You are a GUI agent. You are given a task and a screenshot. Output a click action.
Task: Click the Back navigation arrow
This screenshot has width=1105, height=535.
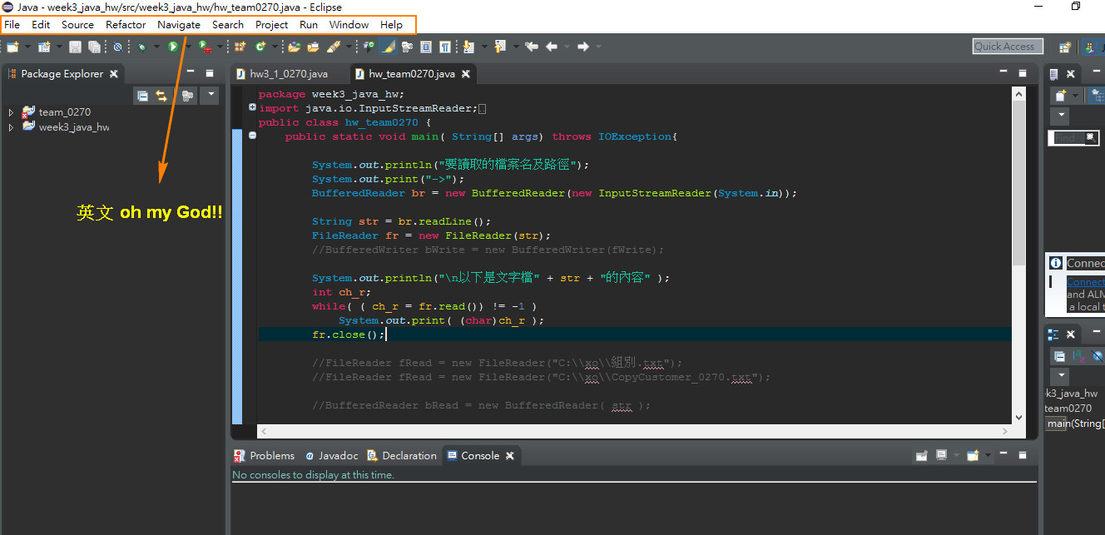click(x=552, y=47)
